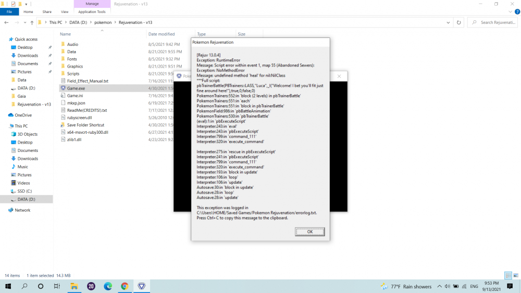521x293 pixels.
Task: Open SSD (C:) drive
Action: [24, 191]
